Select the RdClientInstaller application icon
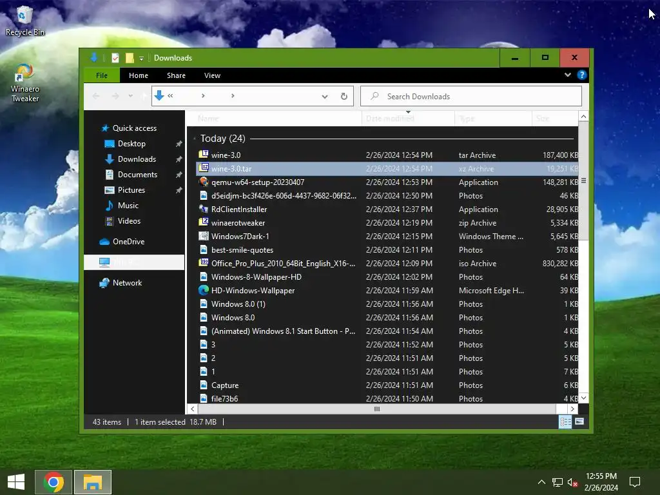The image size is (660, 495). point(204,209)
